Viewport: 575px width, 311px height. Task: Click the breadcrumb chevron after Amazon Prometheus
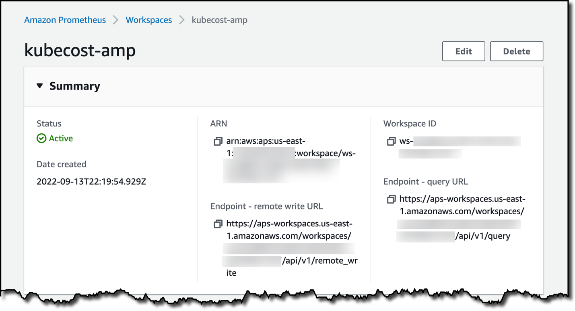(115, 20)
